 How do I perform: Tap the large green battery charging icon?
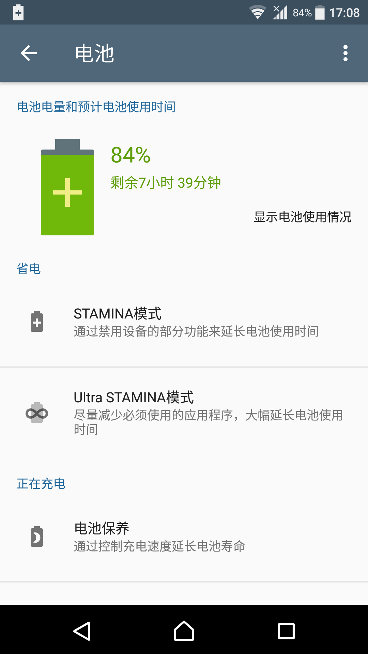67,187
